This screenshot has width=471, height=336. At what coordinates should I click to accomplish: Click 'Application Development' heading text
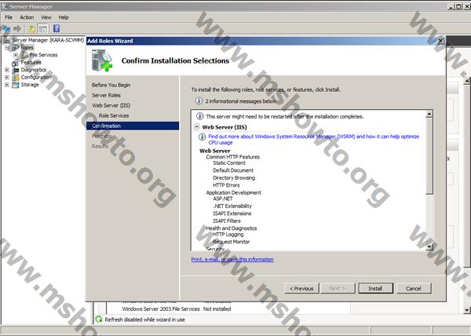[x=234, y=193]
